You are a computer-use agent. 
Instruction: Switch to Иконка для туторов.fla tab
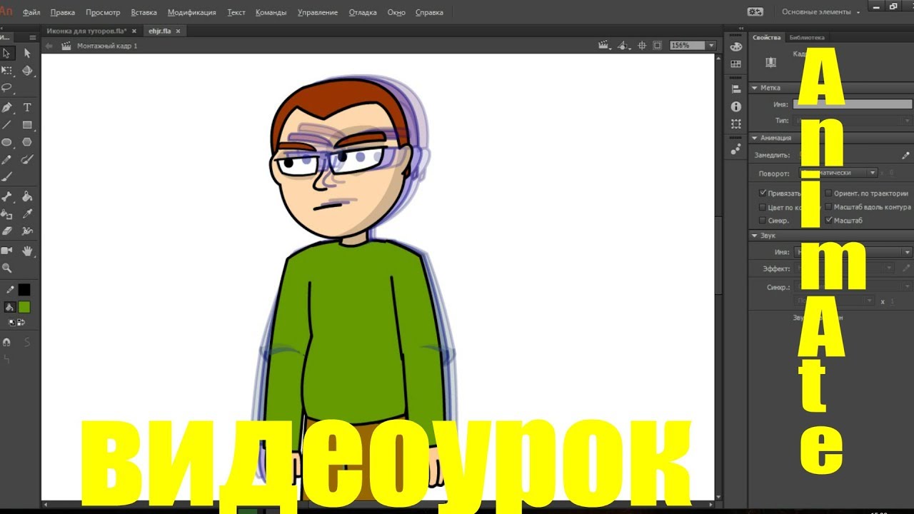tap(86, 31)
